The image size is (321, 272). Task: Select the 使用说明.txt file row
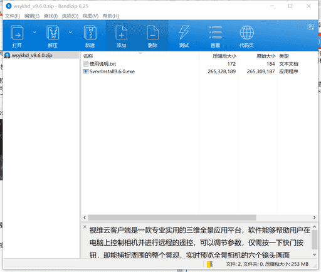pyautogui.click(x=199, y=64)
